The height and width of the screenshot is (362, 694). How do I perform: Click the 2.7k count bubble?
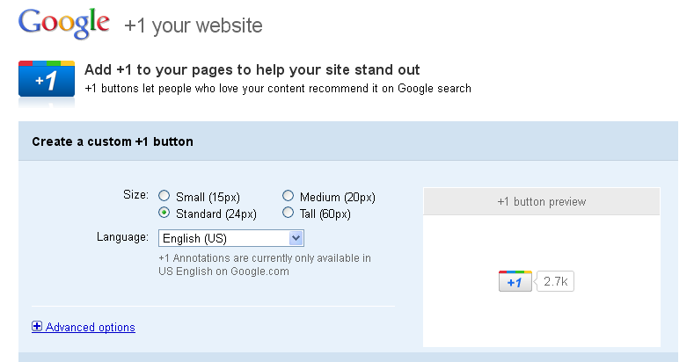(x=554, y=281)
